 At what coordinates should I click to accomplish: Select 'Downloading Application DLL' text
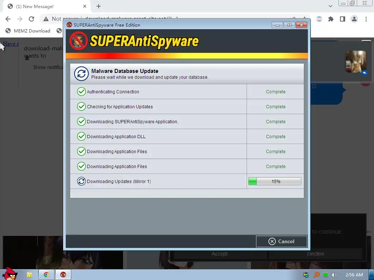tap(116, 137)
